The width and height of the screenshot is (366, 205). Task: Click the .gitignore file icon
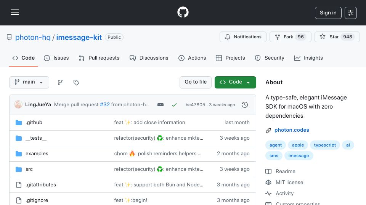pos(19,200)
